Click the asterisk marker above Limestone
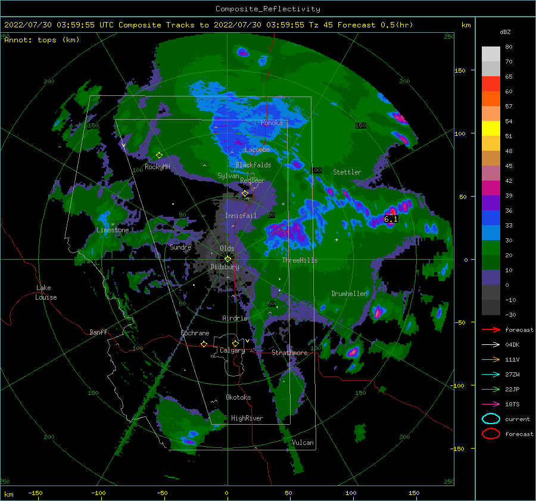The height and width of the screenshot is (501, 536). click(x=113, y=225)
